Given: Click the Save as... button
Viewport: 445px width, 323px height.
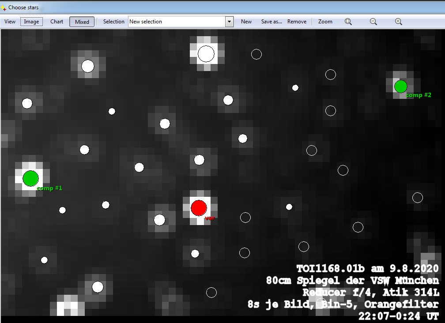Looking at the screenshot, I should tap(271, 22).
